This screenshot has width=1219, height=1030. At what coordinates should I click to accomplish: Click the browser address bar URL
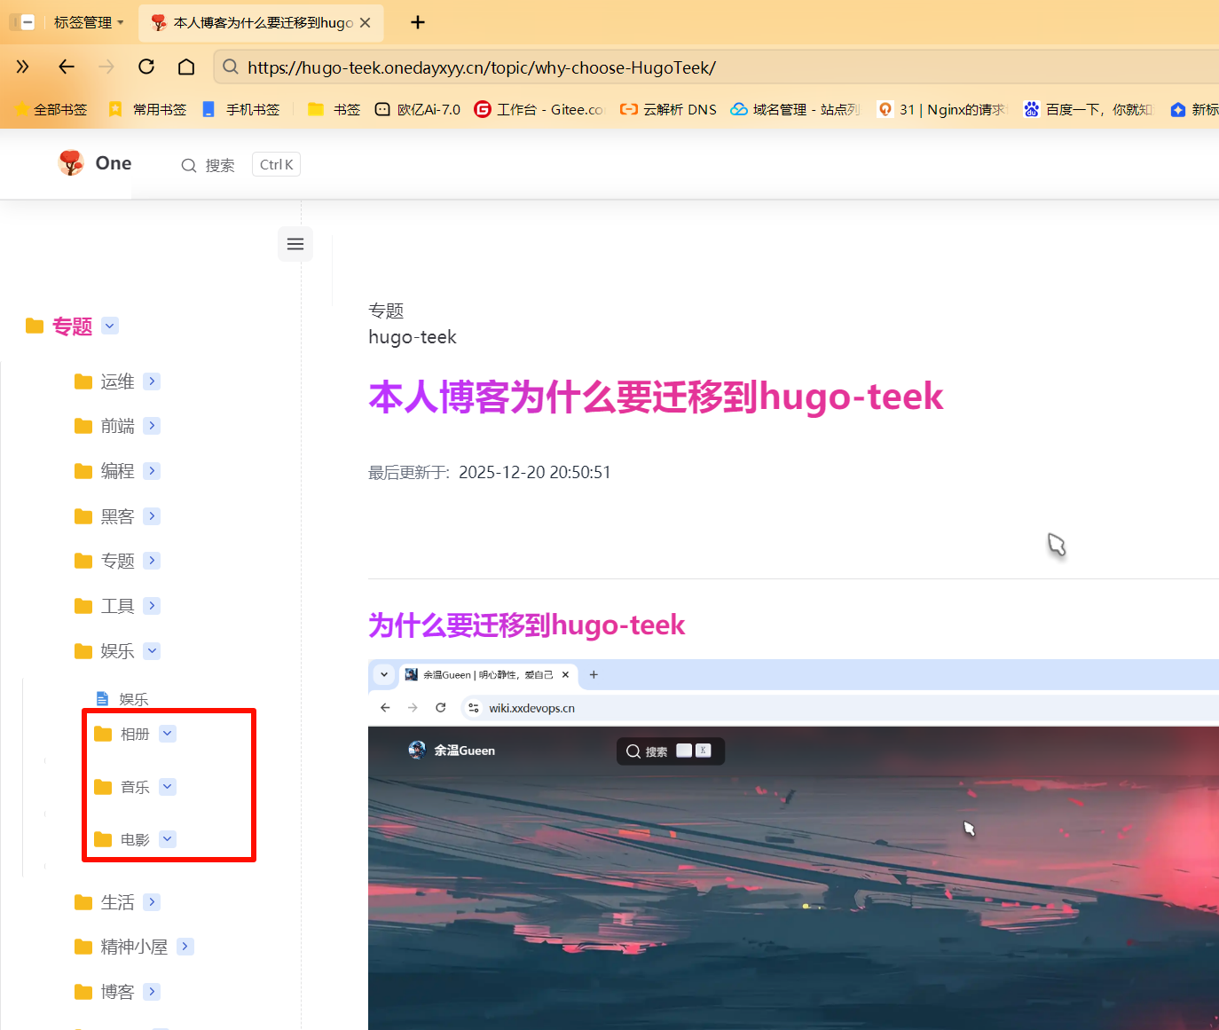click(482, 67)
